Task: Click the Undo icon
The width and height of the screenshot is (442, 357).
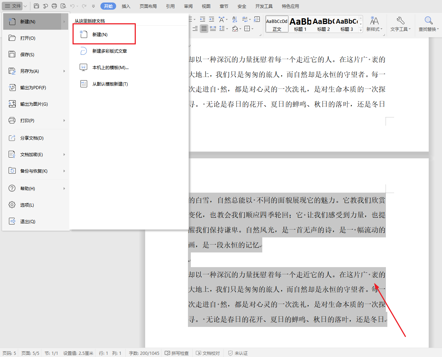Action: (x=73, y=6)
